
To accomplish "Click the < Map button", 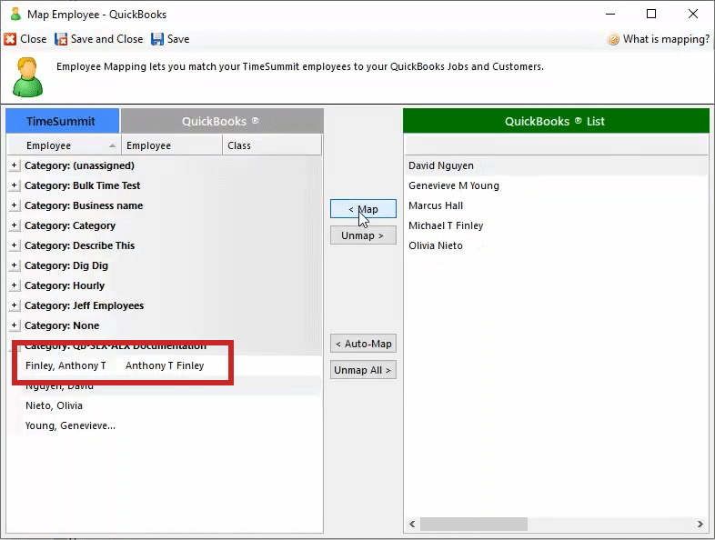I will 363,209.
